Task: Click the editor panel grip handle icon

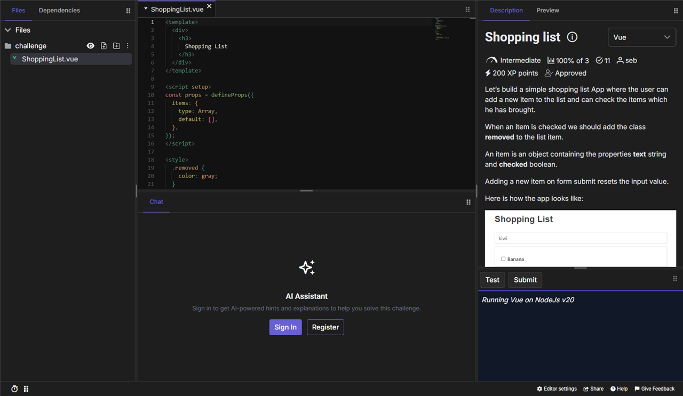Action: point(467,10)
